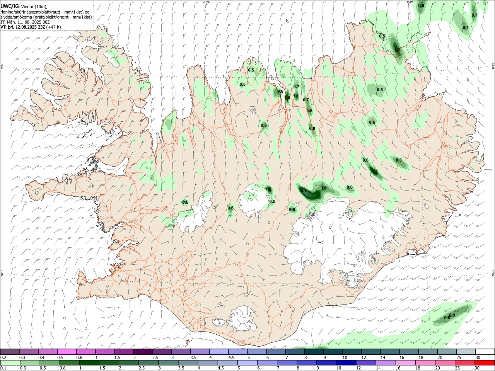Image resolution: width=495 pixels, height=371 pixels.
Task: Click the bright red swatch after 30 in lower legend
Action: pyautogui.click(x=485, y=362)
